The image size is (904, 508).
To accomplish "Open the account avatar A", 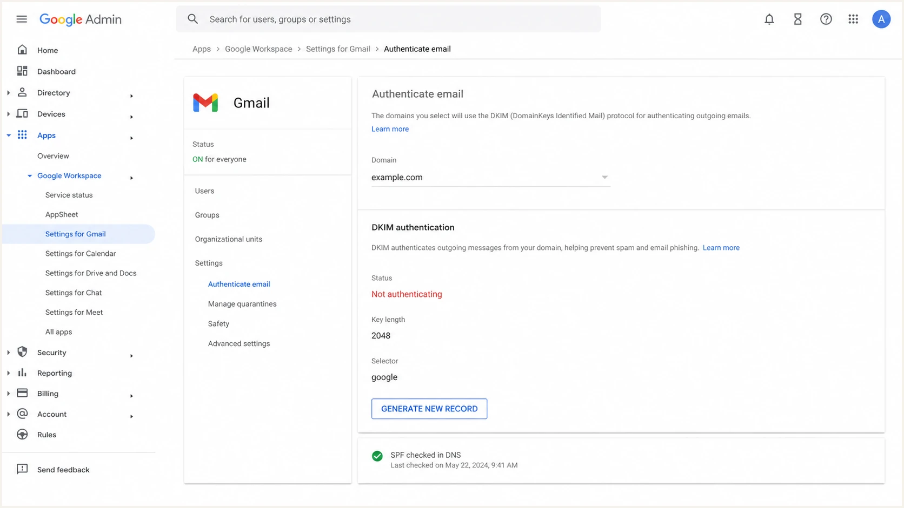I will coord(881,19).
